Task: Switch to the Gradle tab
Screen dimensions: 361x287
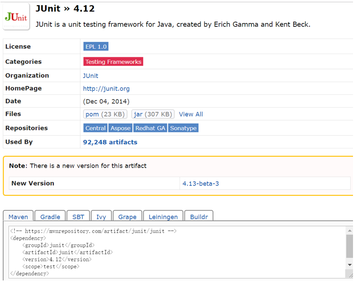Action: 50,217
